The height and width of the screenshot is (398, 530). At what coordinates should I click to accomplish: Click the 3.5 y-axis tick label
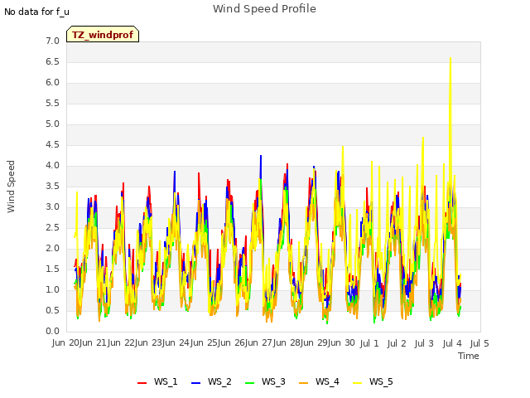coord(52,186)
